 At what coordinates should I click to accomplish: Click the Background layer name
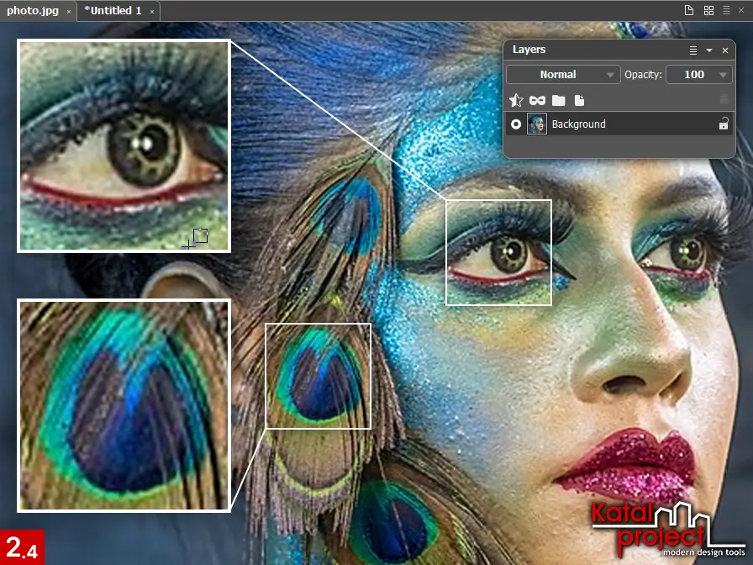tap(579, 124)
